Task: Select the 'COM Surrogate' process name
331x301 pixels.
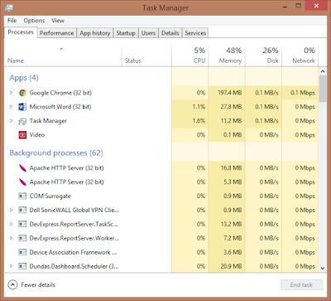Action: click(x=50, y=197)
